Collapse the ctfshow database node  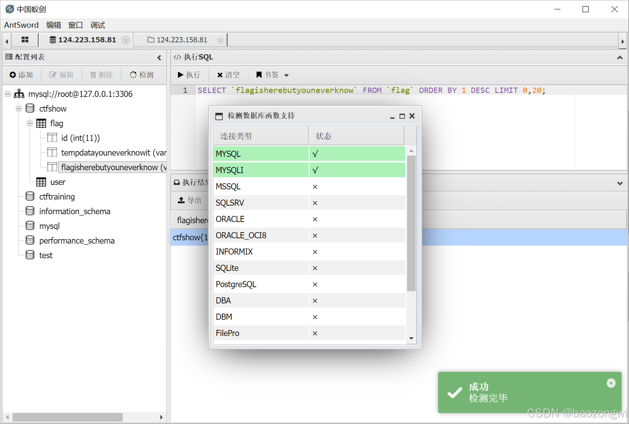pyautogui.click(x=19, y=109)
